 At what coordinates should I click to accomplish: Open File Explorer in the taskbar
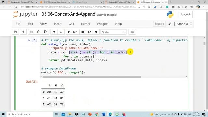[70, 114]
